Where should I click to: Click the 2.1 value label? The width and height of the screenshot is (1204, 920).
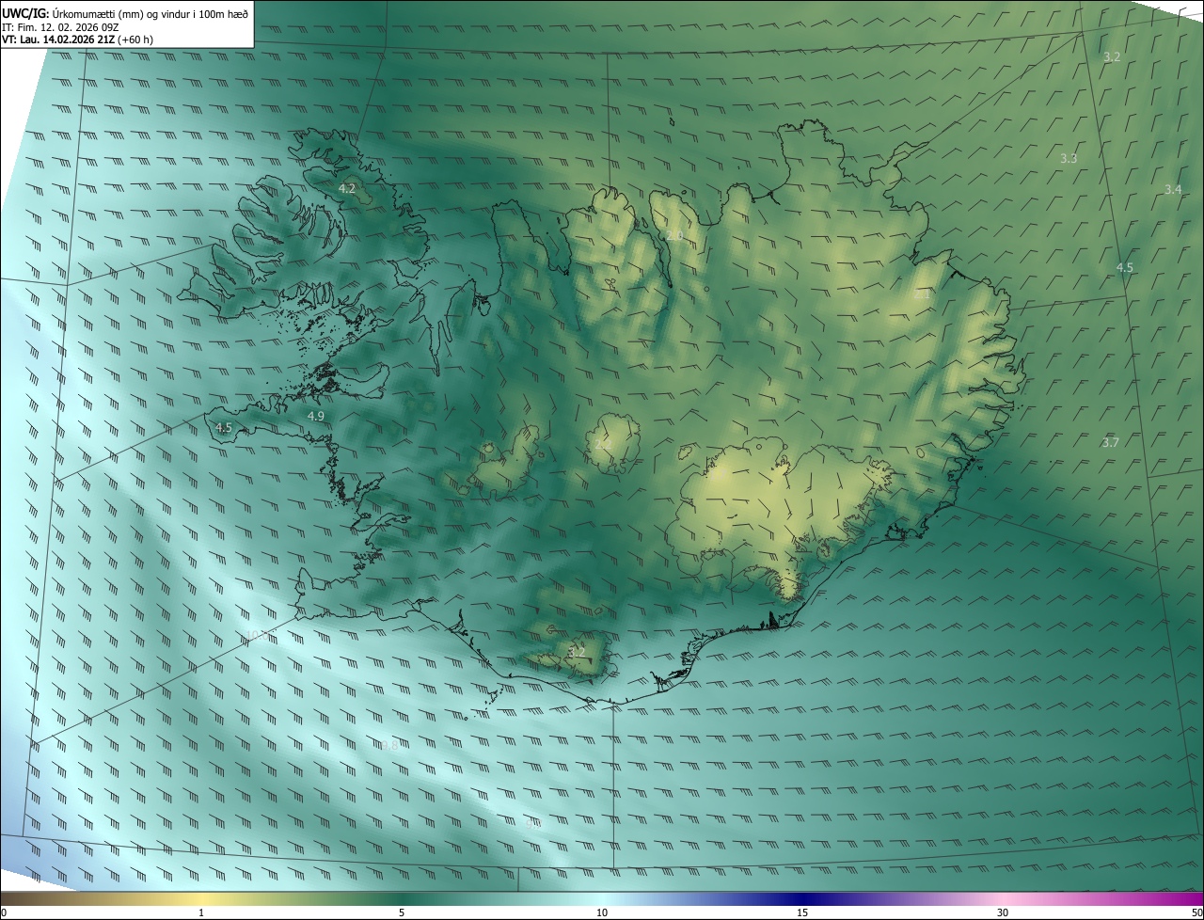point(922,294)
